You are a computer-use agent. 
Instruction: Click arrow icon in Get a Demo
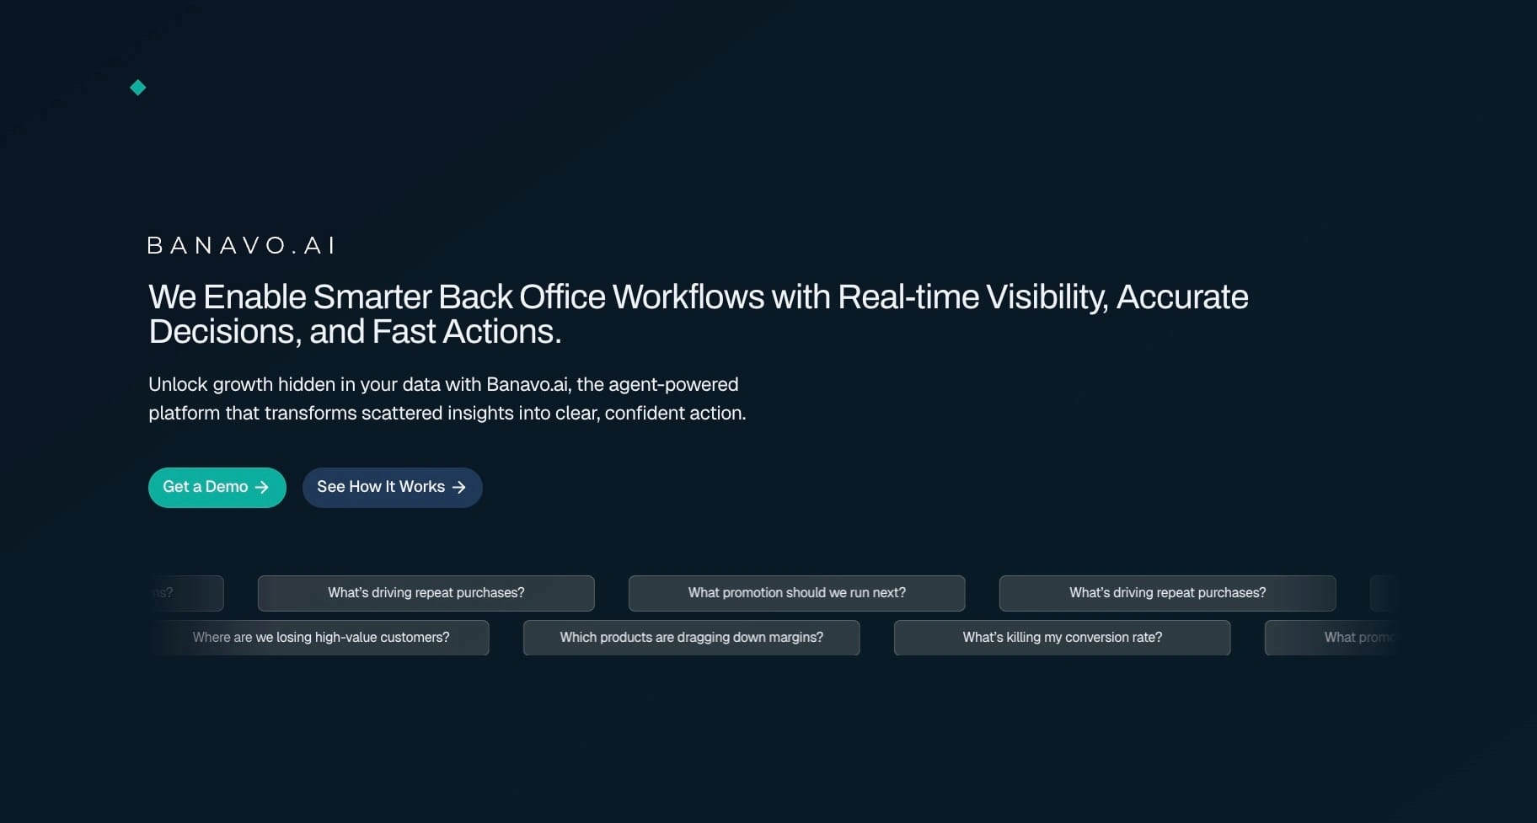click(x=262, y=487)
